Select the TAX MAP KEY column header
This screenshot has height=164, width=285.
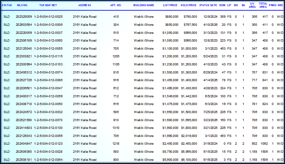(x=48, y=5)
